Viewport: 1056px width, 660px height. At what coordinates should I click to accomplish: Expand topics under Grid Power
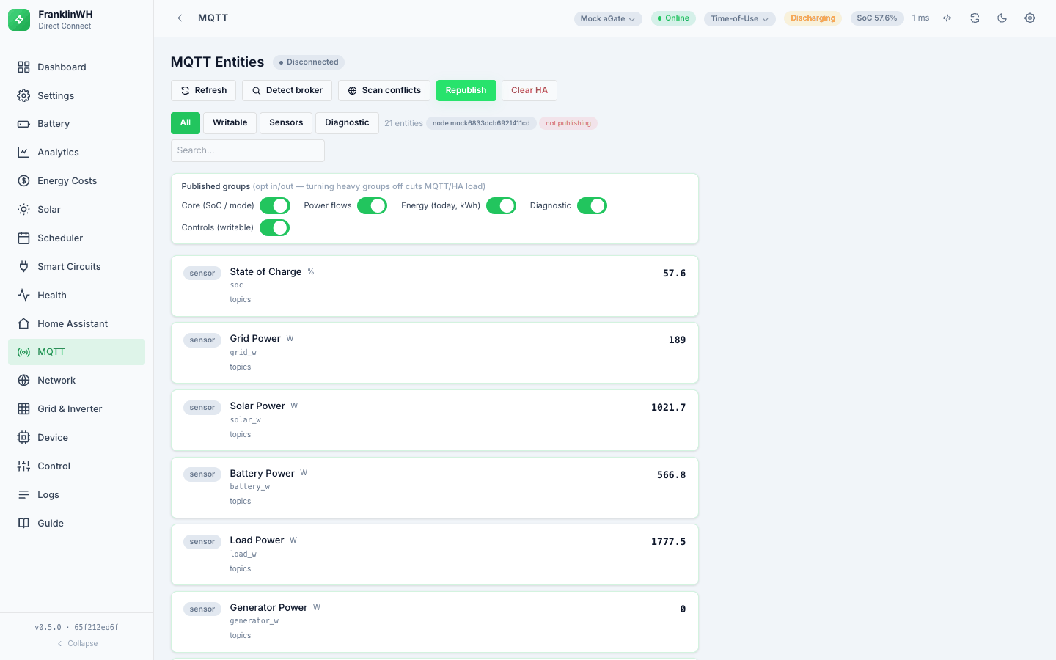coord(241,367)
